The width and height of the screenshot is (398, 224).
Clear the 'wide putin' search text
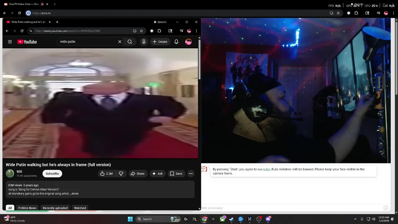pyautogui.click(x=120, y=42)
